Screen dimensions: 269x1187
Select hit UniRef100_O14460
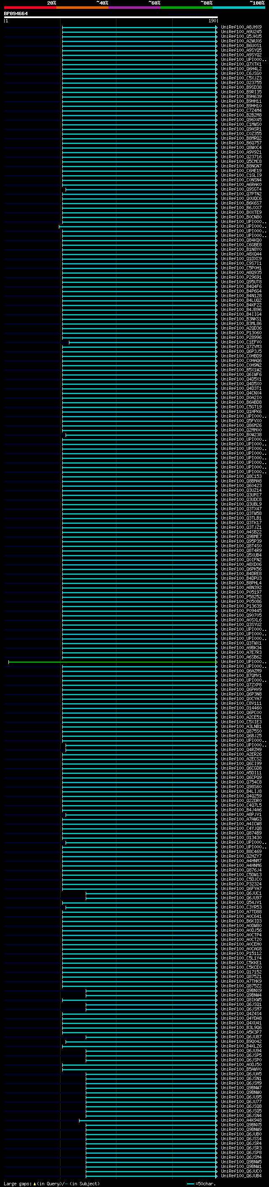pyautogui.click(x=241, y=708)
